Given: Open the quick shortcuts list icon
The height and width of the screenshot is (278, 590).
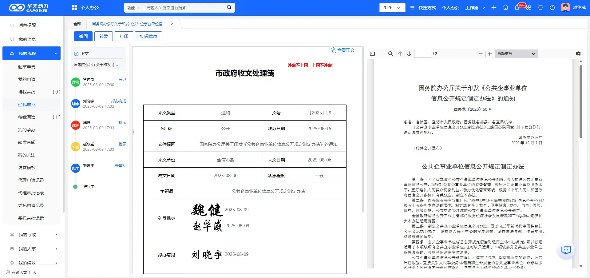Looking at the screenshot, I should coord(412,8).
